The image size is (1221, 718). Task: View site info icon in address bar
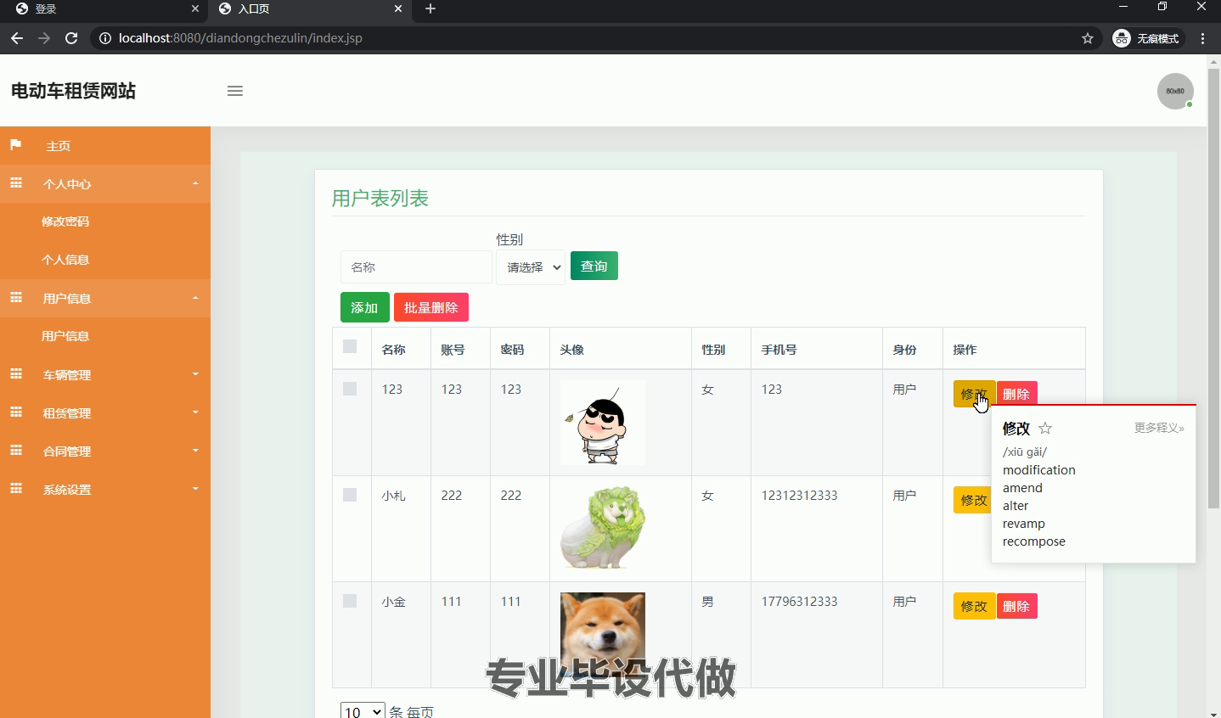[105, 38]
